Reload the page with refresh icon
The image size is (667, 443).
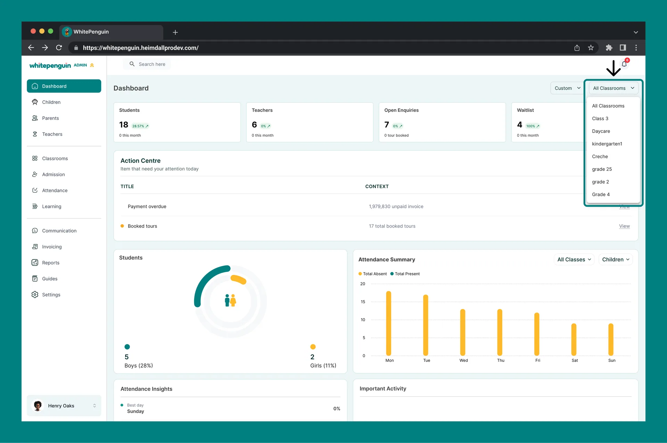tap(59, 48)
